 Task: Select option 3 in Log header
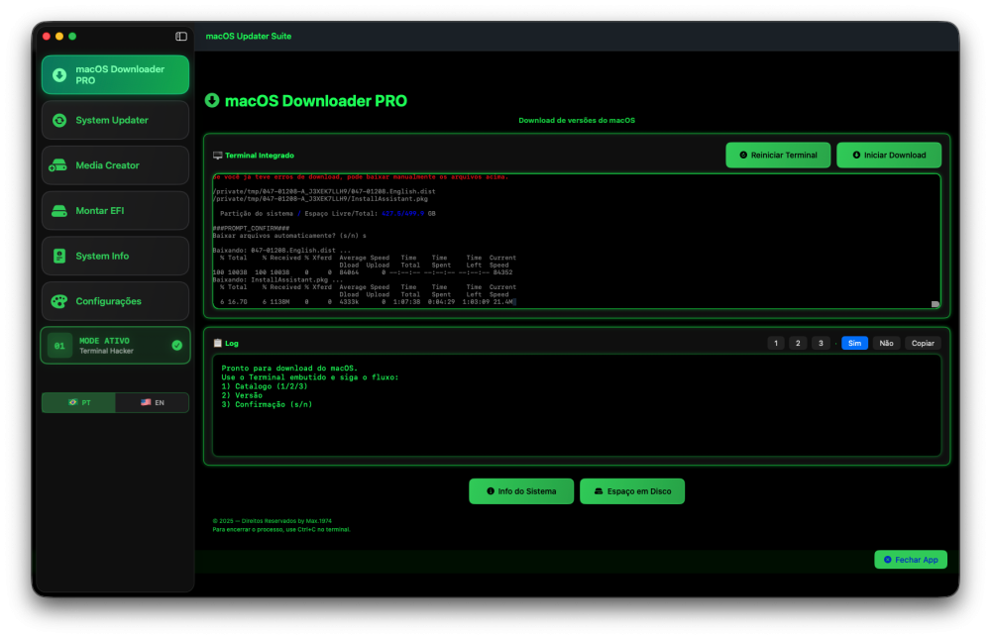click(821, 343)
